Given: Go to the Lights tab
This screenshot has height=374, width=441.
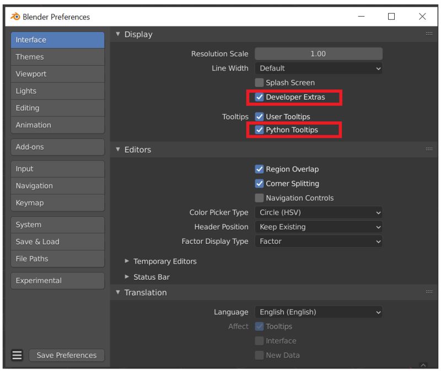Looking at the screenshot, I should pos(58,91).
